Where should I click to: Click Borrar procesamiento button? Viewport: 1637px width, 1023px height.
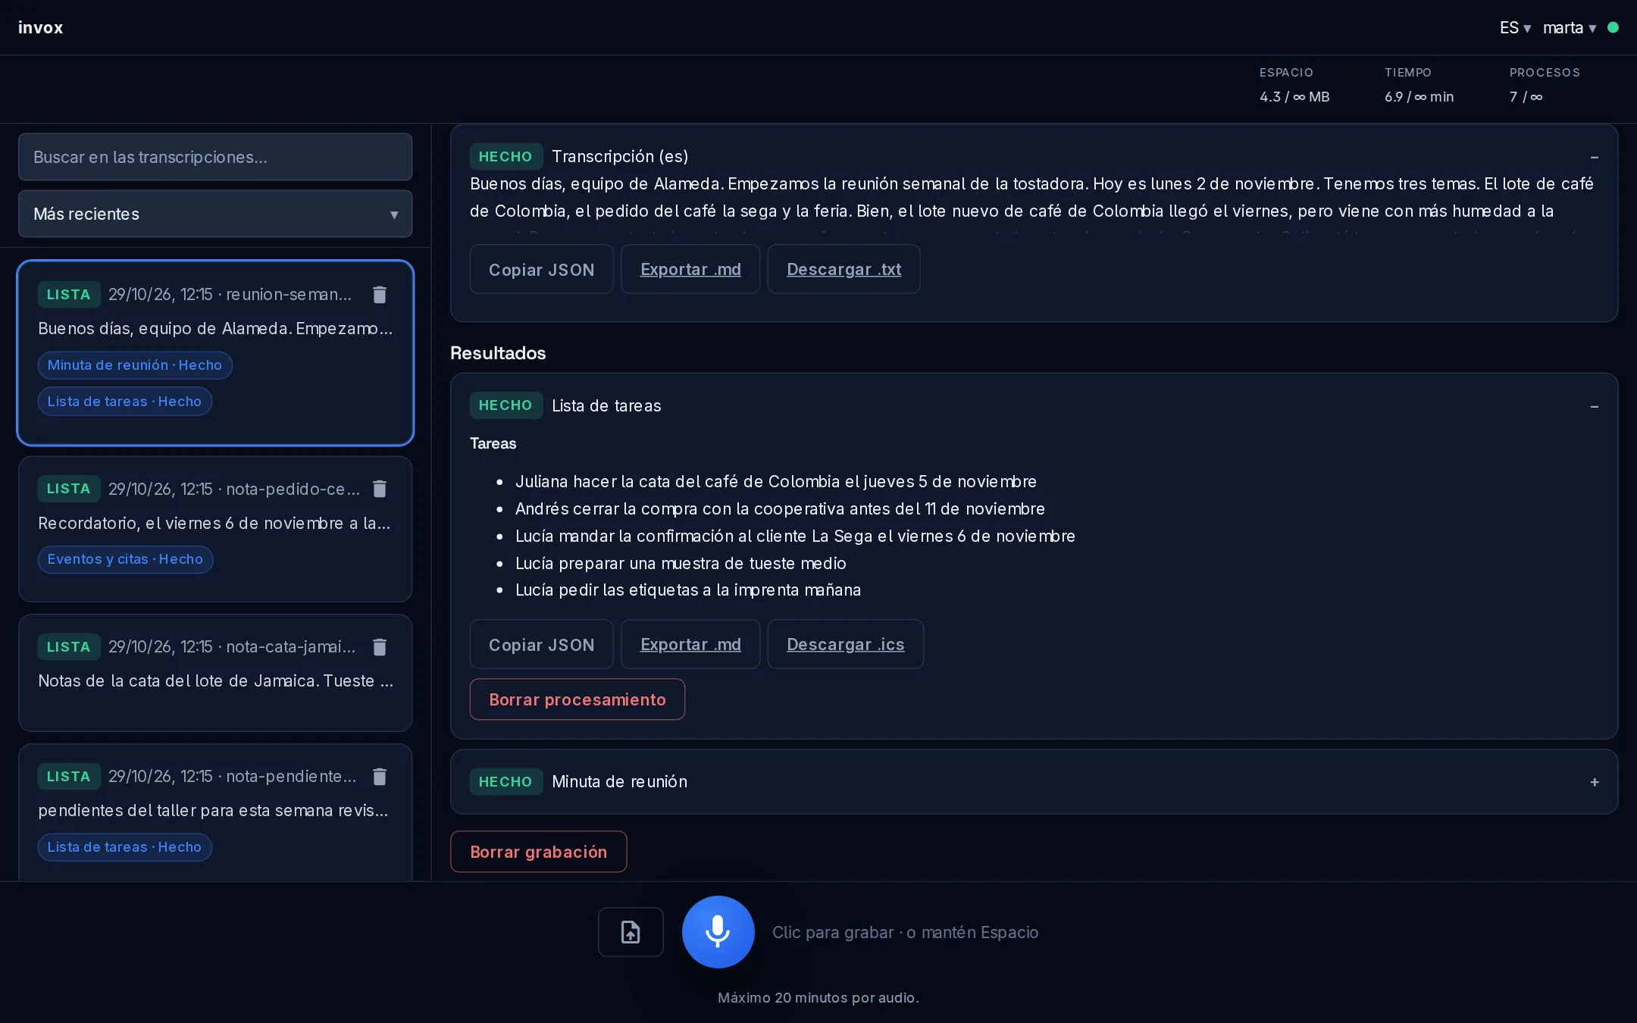click(577, 699)
